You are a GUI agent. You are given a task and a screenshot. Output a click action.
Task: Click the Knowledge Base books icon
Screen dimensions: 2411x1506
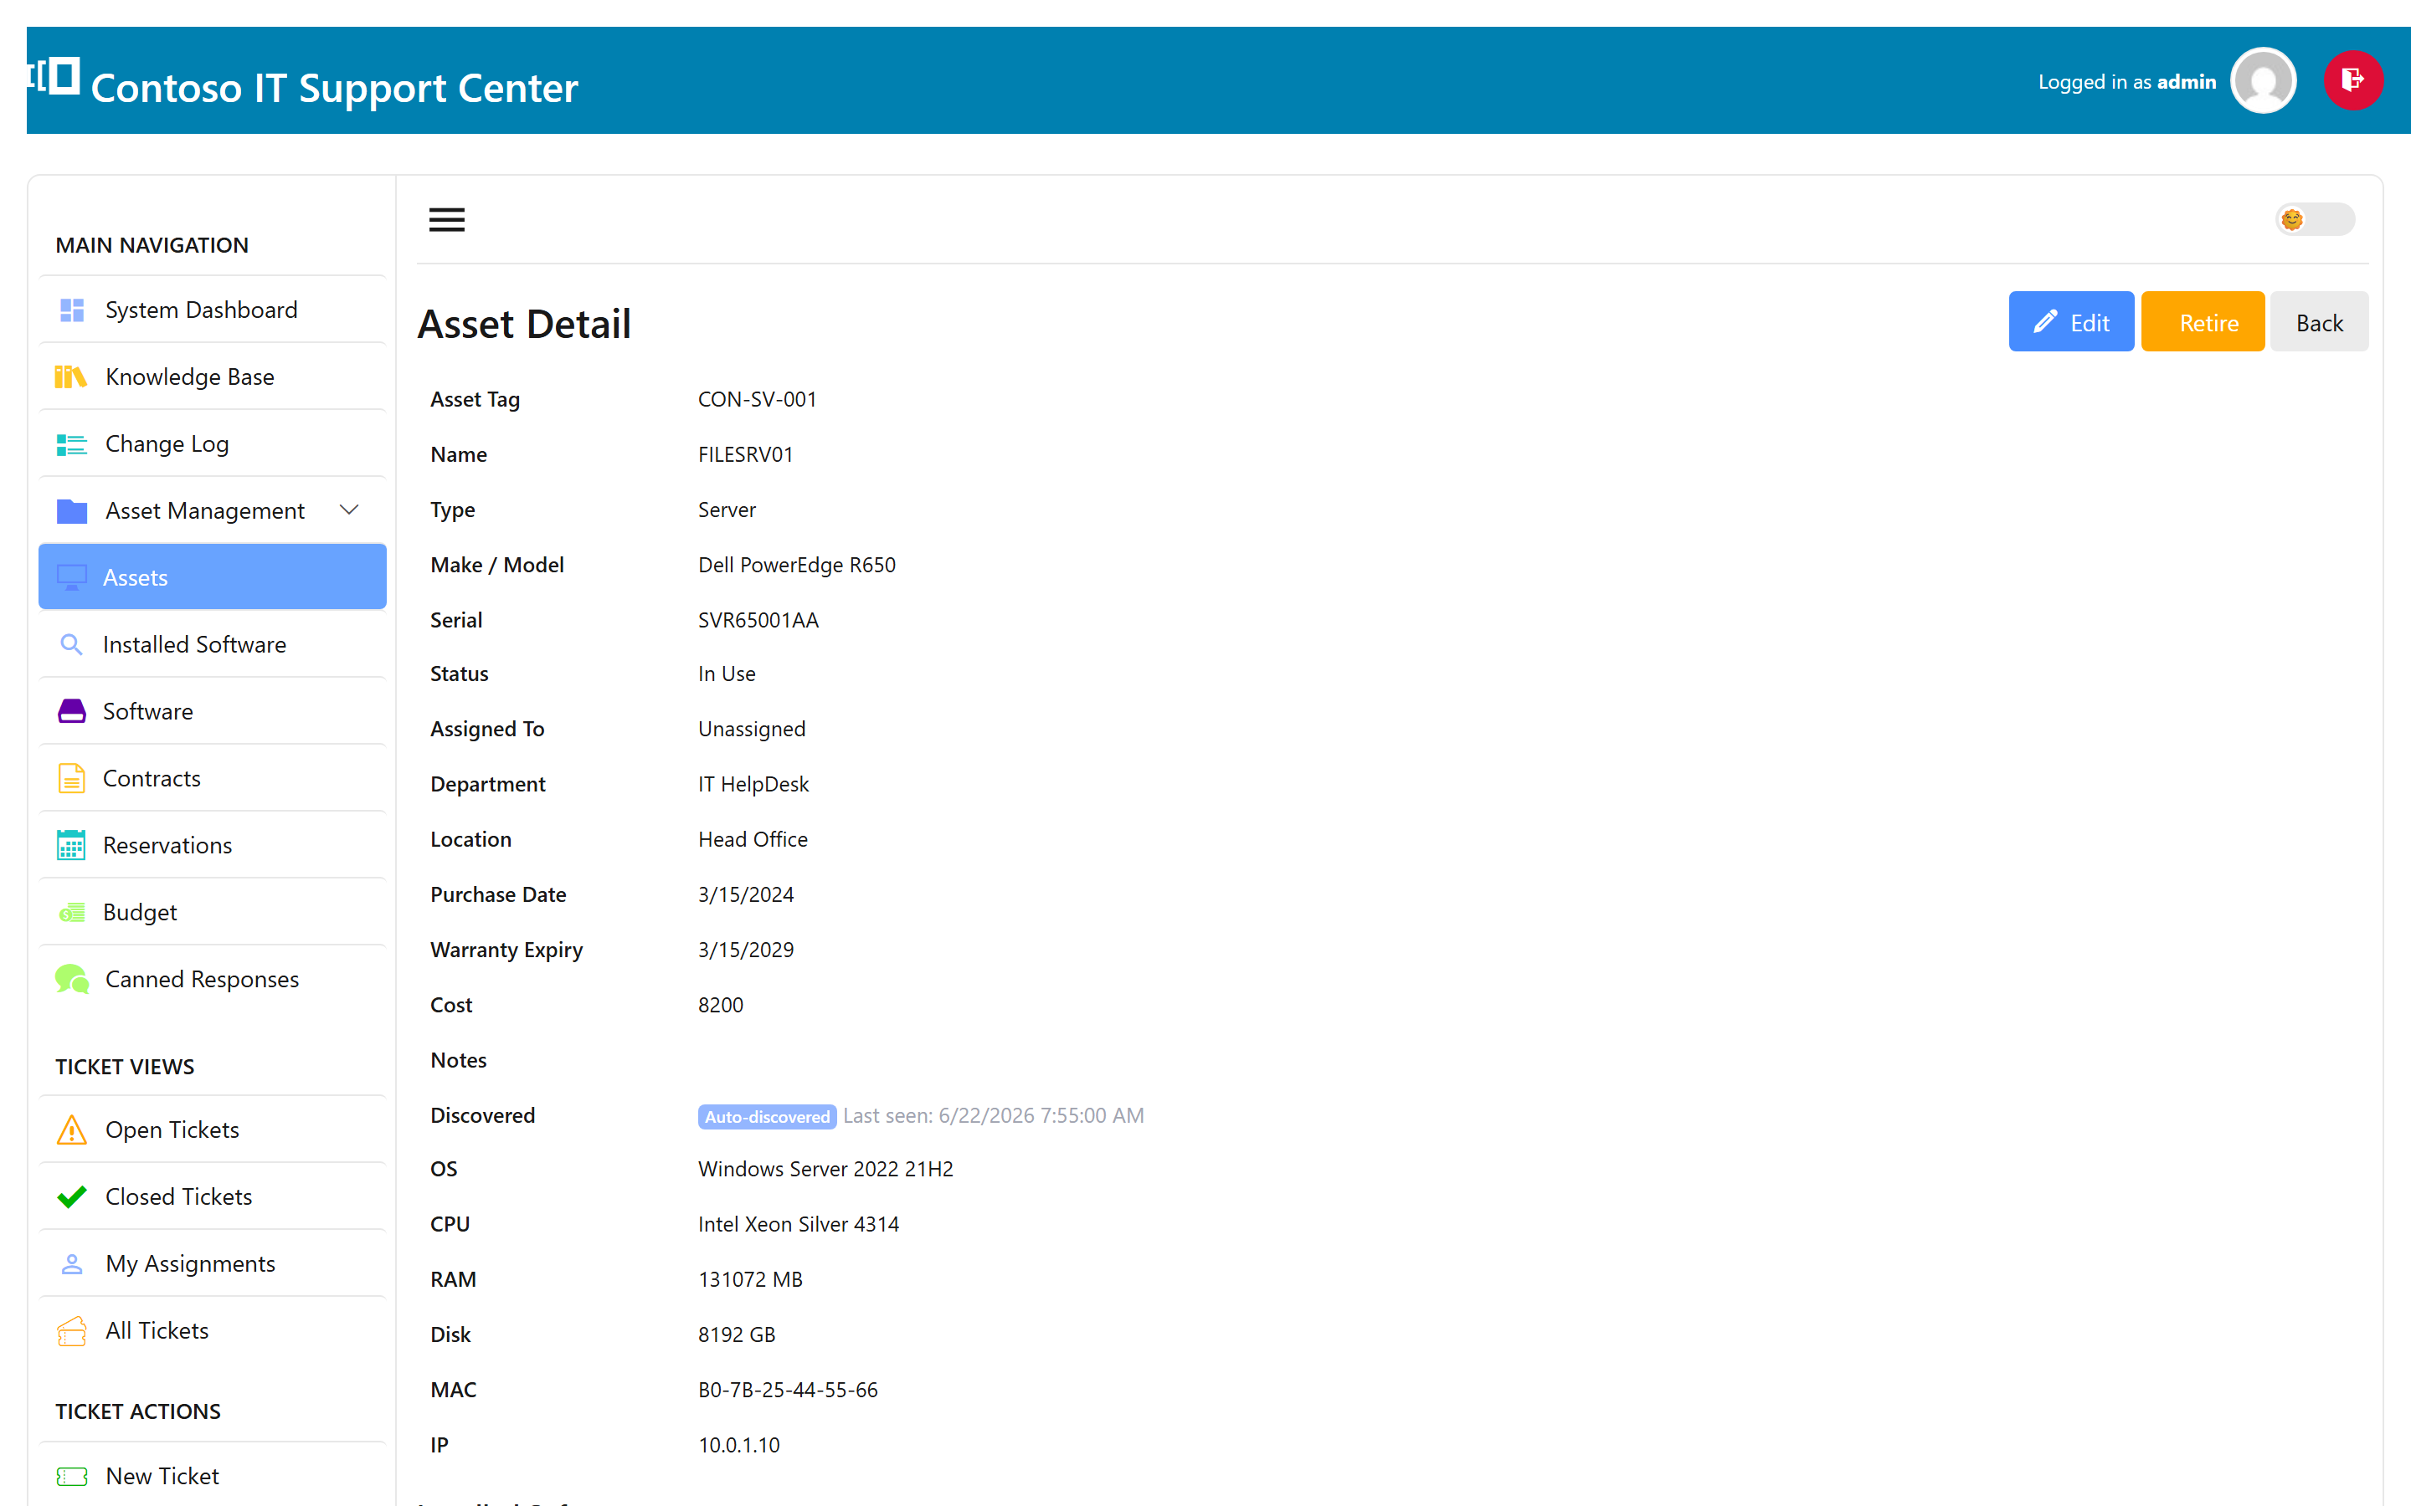coord(70,376)
